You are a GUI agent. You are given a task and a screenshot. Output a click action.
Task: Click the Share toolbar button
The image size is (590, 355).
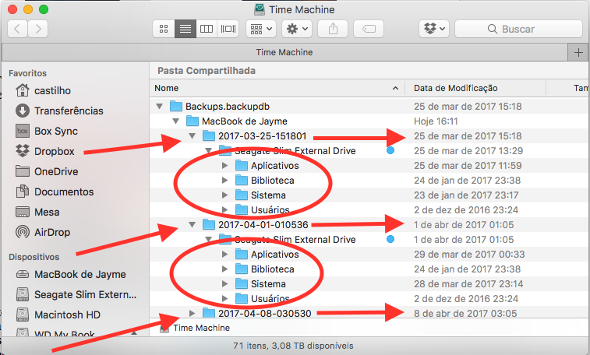coord(333,29)
